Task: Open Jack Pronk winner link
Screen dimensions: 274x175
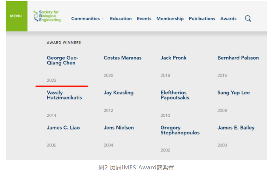Action: coord(174,58)
